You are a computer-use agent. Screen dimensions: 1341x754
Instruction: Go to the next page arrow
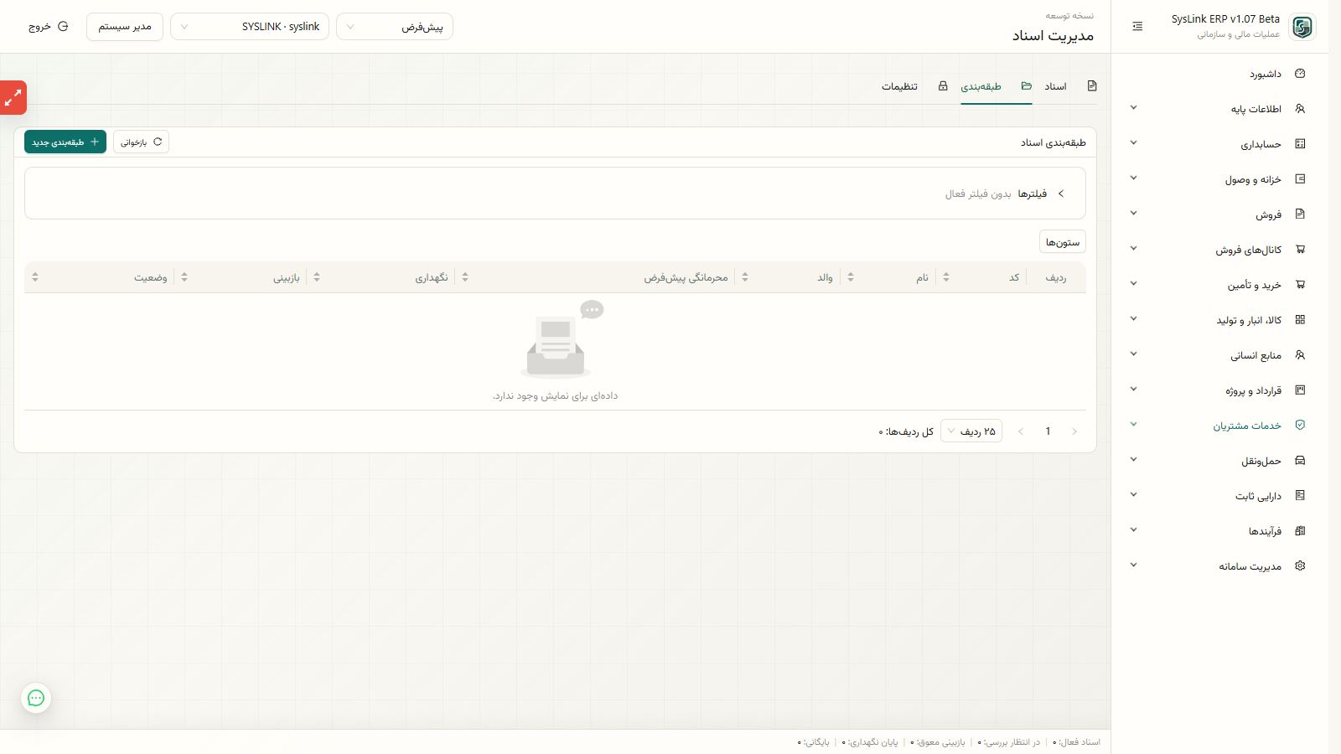pyautogui.click(x=1021, y=431)
